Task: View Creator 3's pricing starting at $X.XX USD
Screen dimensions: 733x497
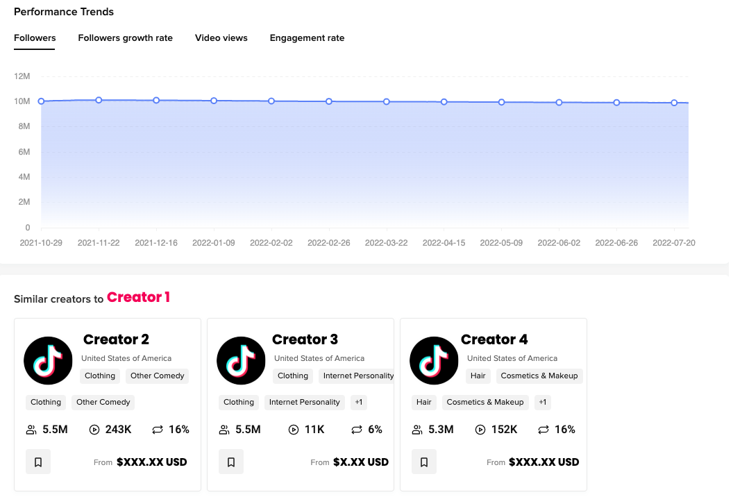Action: (x=361, y=462)
